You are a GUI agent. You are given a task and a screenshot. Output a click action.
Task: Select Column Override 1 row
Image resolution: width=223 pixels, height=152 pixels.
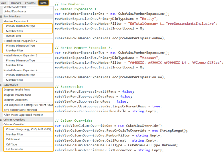click(28, 124)
